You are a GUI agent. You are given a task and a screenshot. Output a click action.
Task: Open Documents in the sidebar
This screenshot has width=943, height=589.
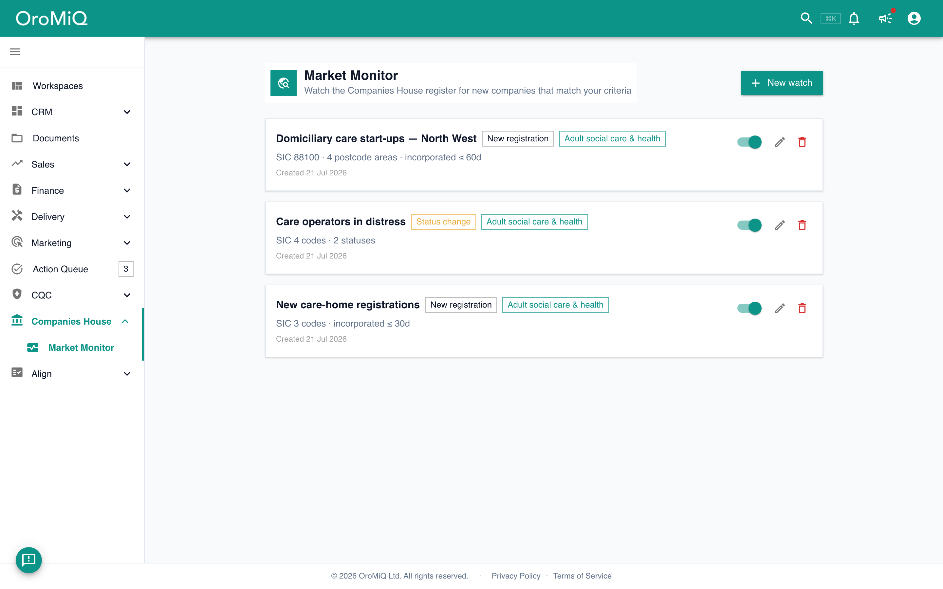(72, 138)
